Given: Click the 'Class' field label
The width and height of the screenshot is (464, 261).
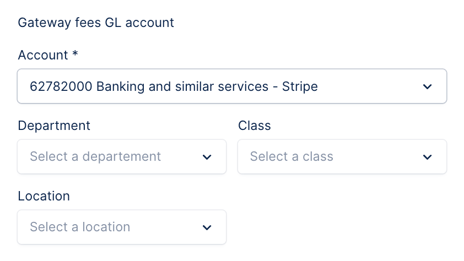Looking at the screenshot, I should [255, 126].
